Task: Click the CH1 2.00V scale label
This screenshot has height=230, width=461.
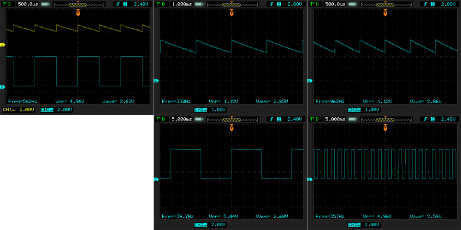Action: [18, 110]
